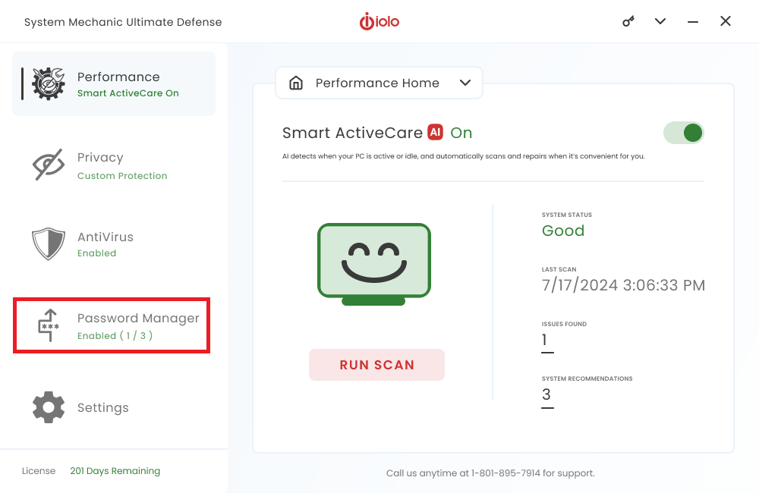Image resolution: width=759 pixels, height=493 pixels.
Task: Open the license key icon
Action: 628,21
